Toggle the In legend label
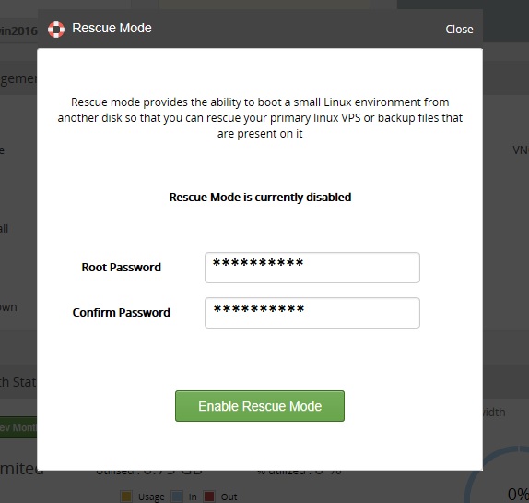 [193, 497]
